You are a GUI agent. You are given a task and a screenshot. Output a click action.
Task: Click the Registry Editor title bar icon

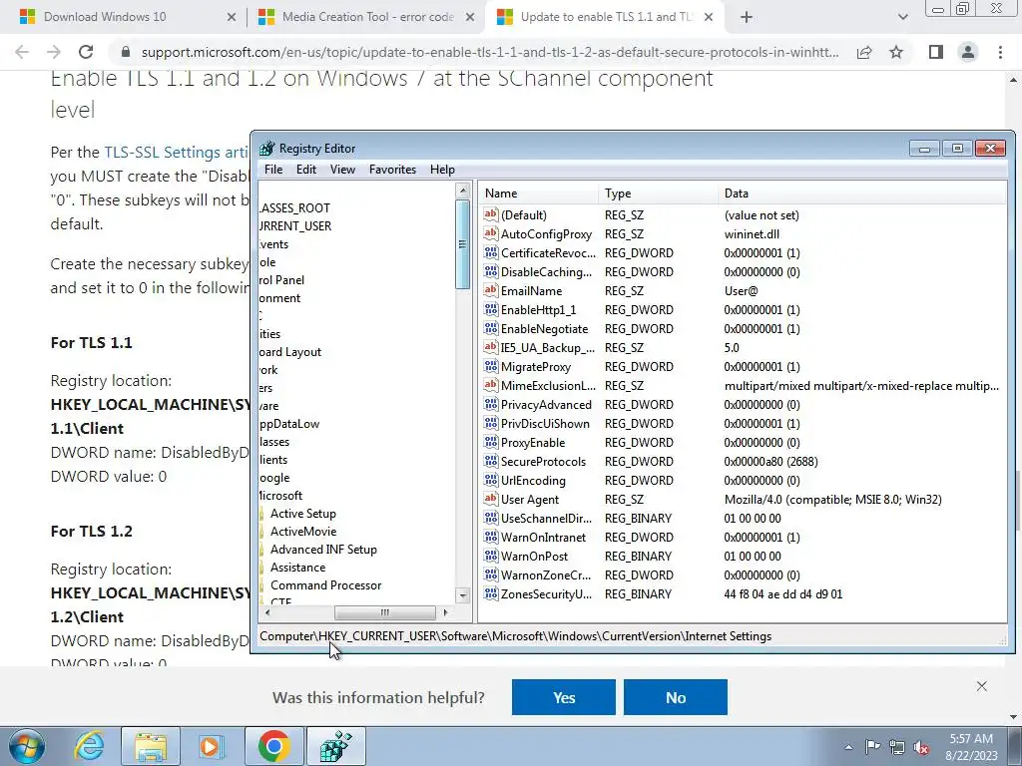(x=267, y=149)
